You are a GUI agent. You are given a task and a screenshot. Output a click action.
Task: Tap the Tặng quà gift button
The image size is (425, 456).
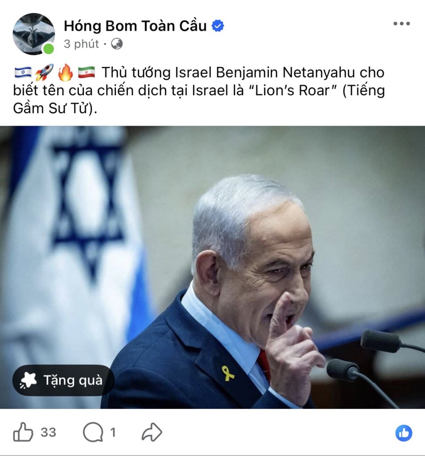[x=63, y=380]
